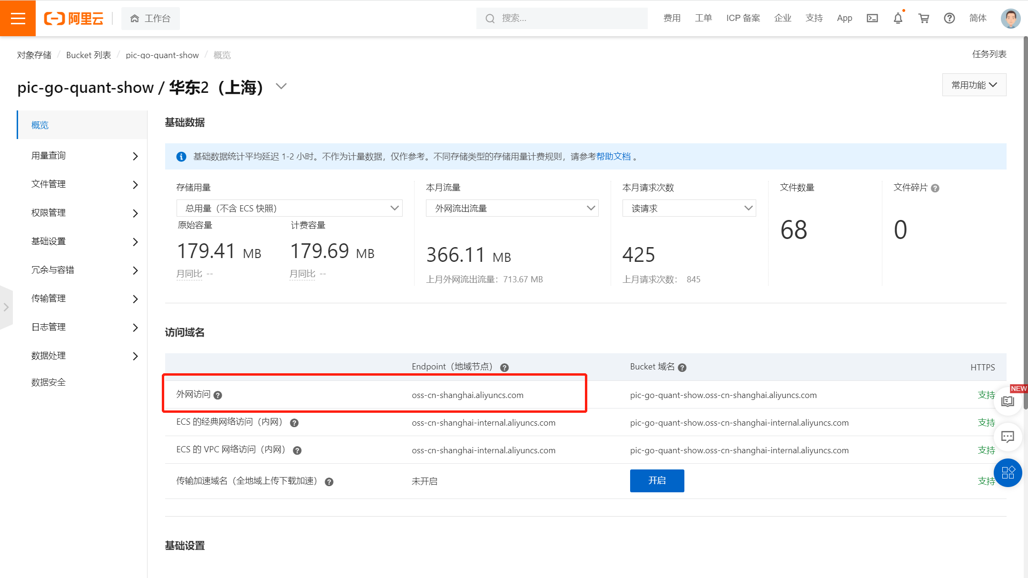Open the shopping cart icon
The width and height of the screenshot is (1028, 578).
(x=923, y=18)
